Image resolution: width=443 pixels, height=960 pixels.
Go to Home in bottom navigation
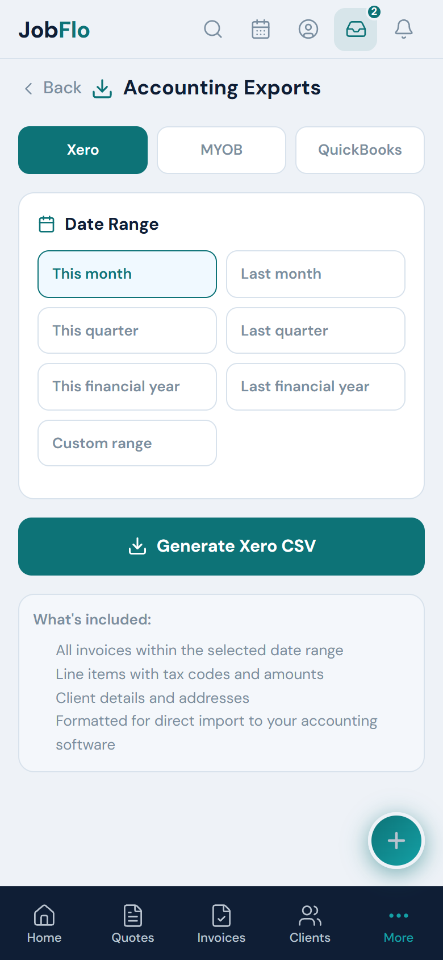[x=44, y=924]
